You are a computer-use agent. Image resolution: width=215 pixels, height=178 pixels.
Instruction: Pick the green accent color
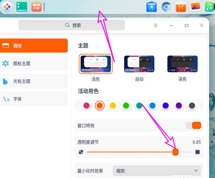tap(126, 106)
